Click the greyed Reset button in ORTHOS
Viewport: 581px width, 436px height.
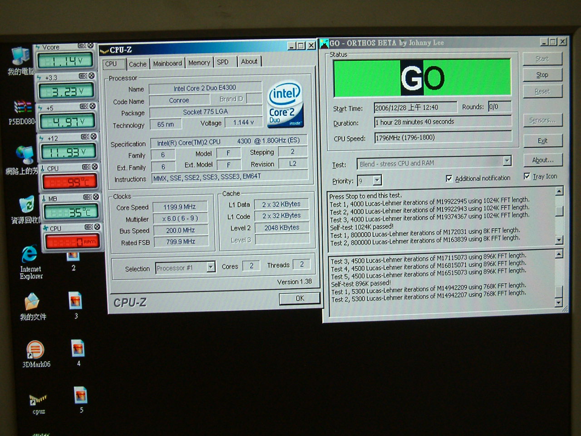(542, 91)
